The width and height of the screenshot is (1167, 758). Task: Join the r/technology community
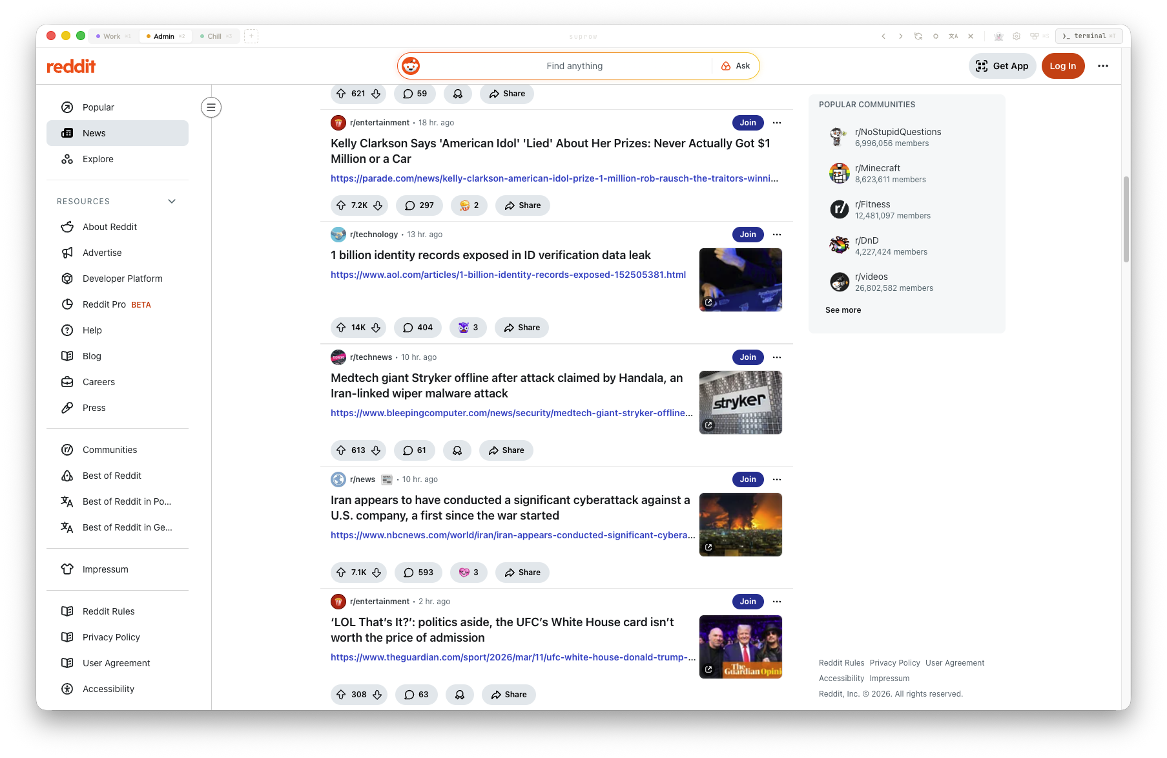click(x=747, y=234)
